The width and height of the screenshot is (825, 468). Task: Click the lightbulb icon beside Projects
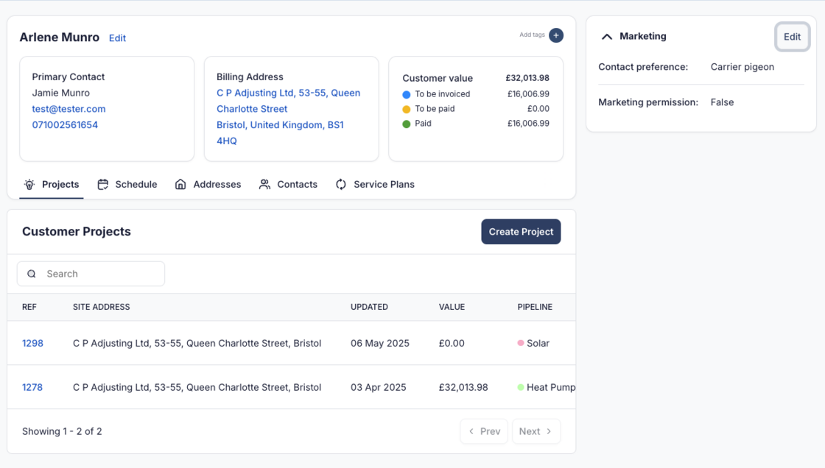[x=29, y=185]
